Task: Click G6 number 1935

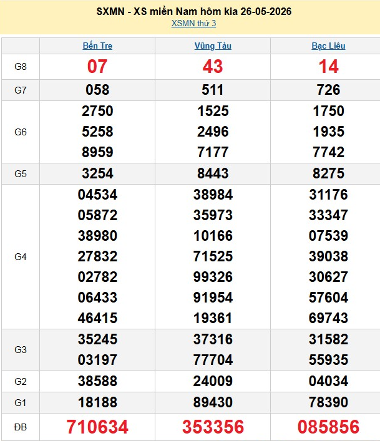Action: point(328,132)
